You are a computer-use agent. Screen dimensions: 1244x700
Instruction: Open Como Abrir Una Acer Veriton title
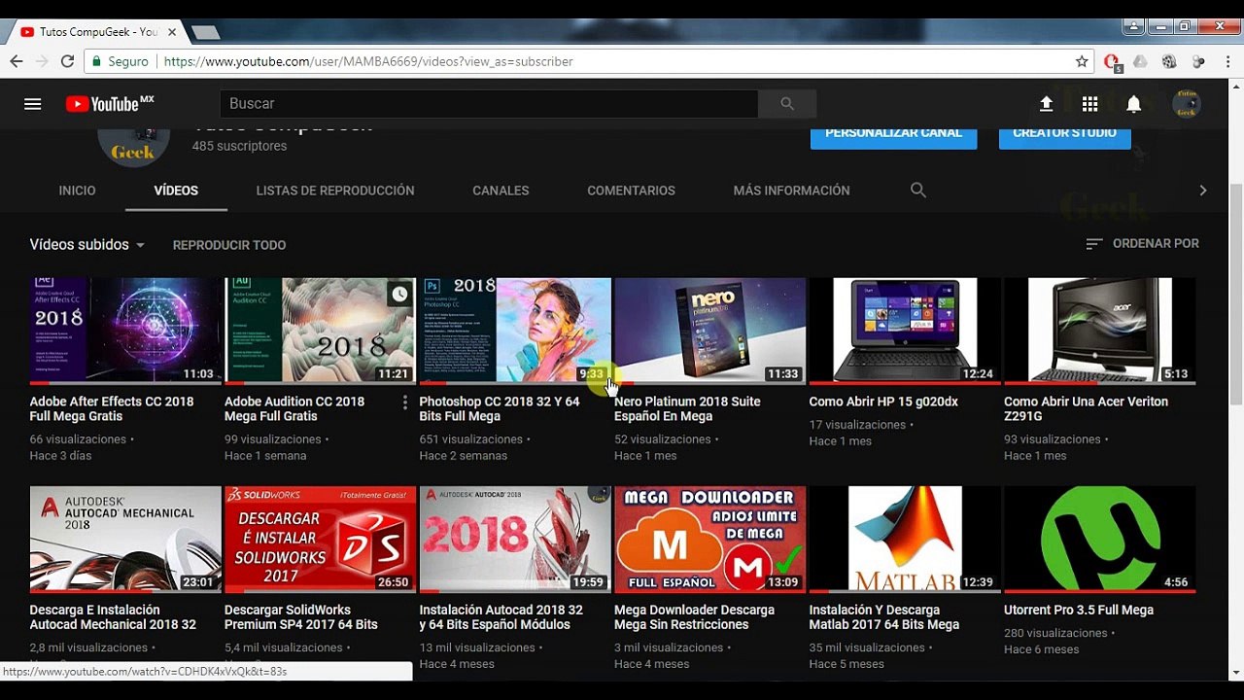[1086, 408]
